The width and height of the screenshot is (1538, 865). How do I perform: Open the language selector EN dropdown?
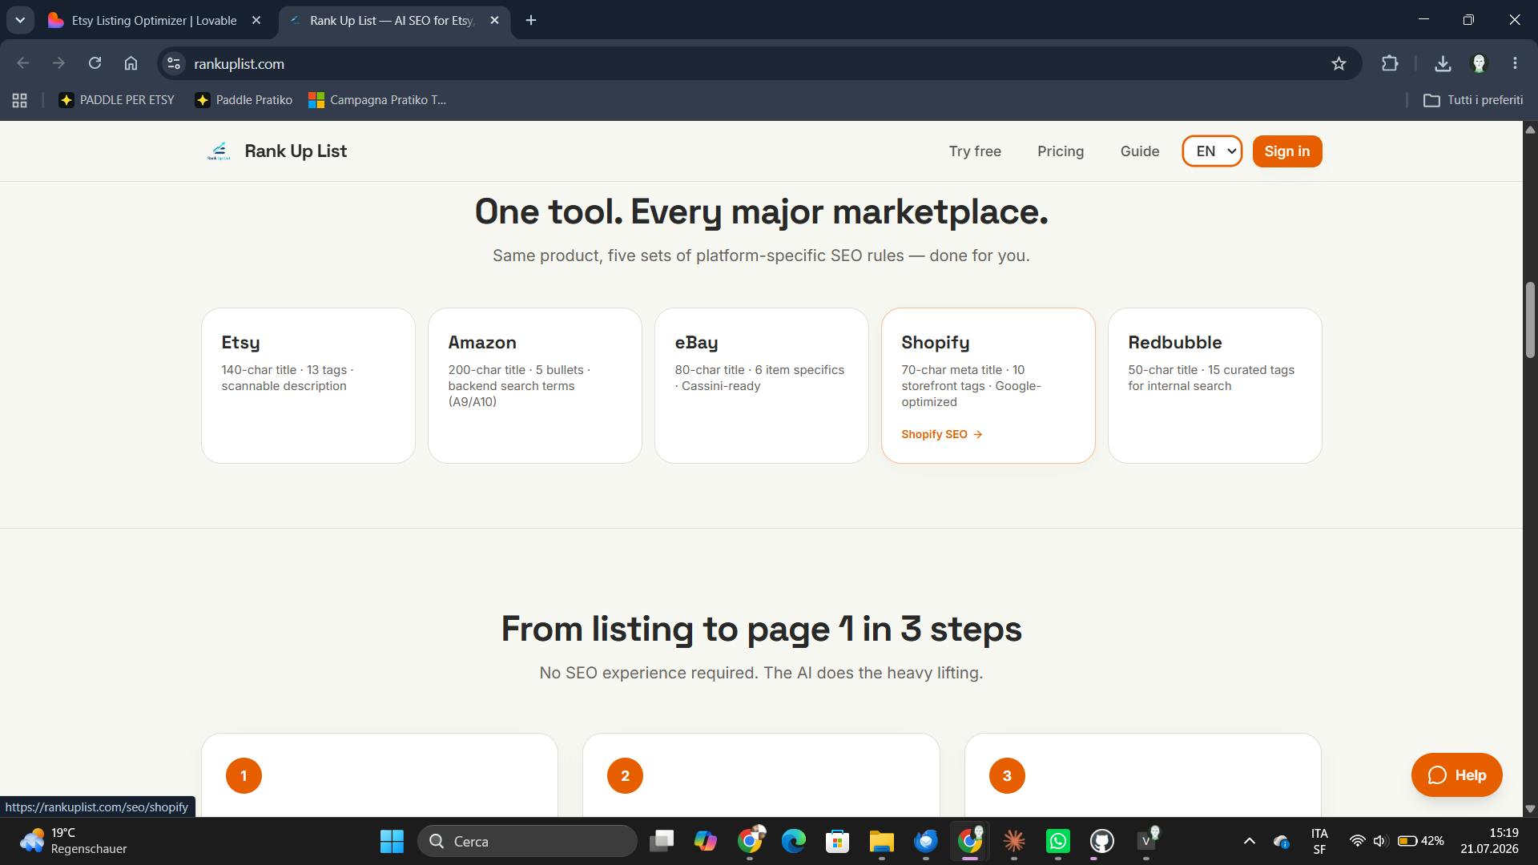[x=1212, y=151]
